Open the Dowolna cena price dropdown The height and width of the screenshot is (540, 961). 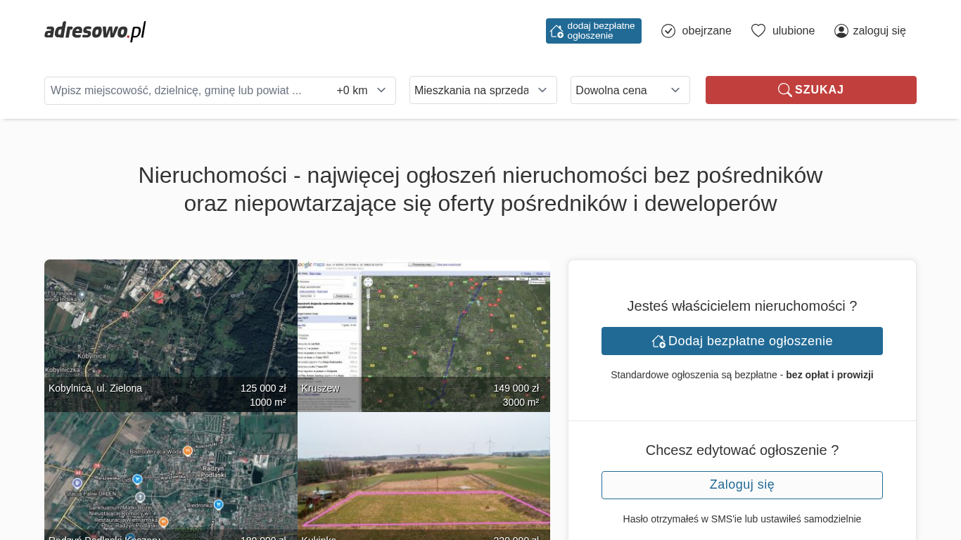[630, 90]
